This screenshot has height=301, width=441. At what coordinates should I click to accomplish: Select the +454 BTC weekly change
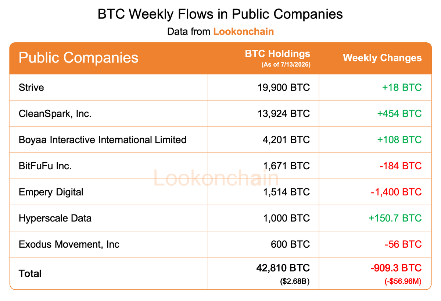(399, 114)
